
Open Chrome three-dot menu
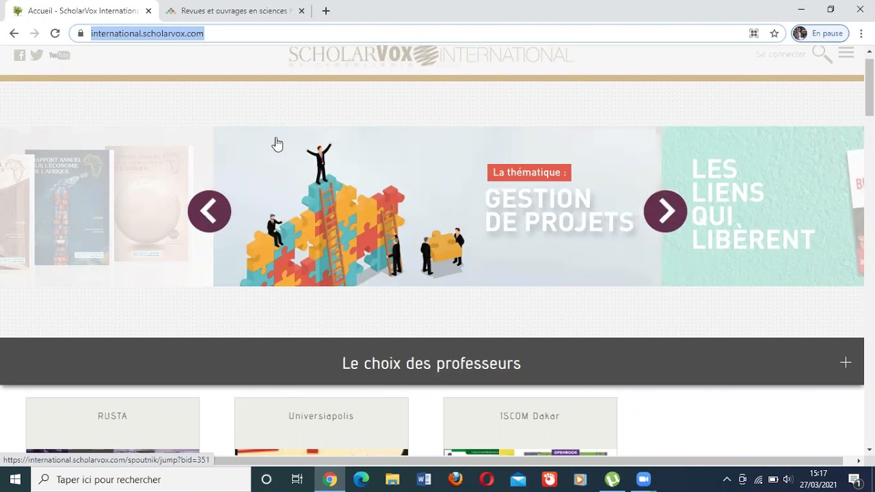(861, 33)
